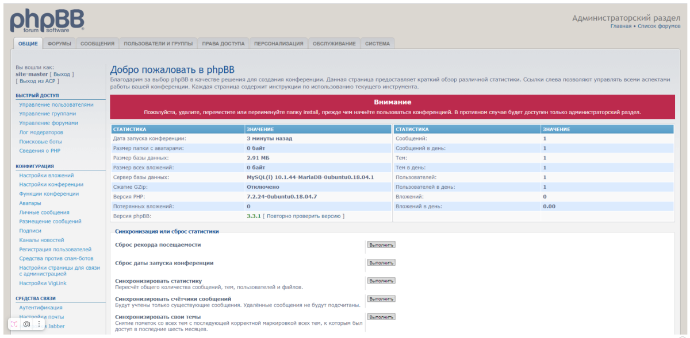The width and height of the screenshot is (690, 338).
Task: Click the text recognition icon in floating toolbar
Action: click(x=14, y=324)
